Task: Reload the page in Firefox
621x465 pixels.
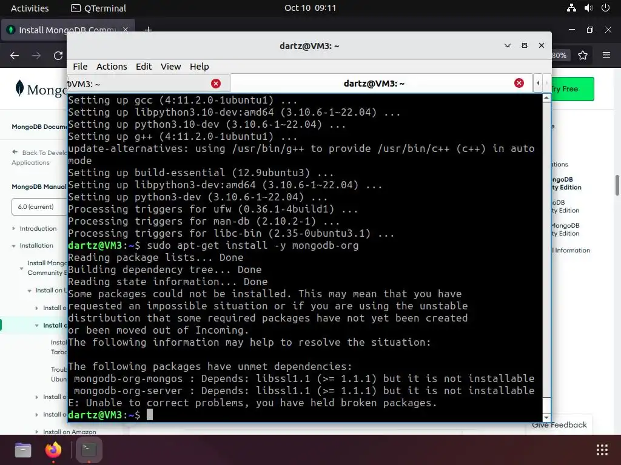Action: (58, 55)
